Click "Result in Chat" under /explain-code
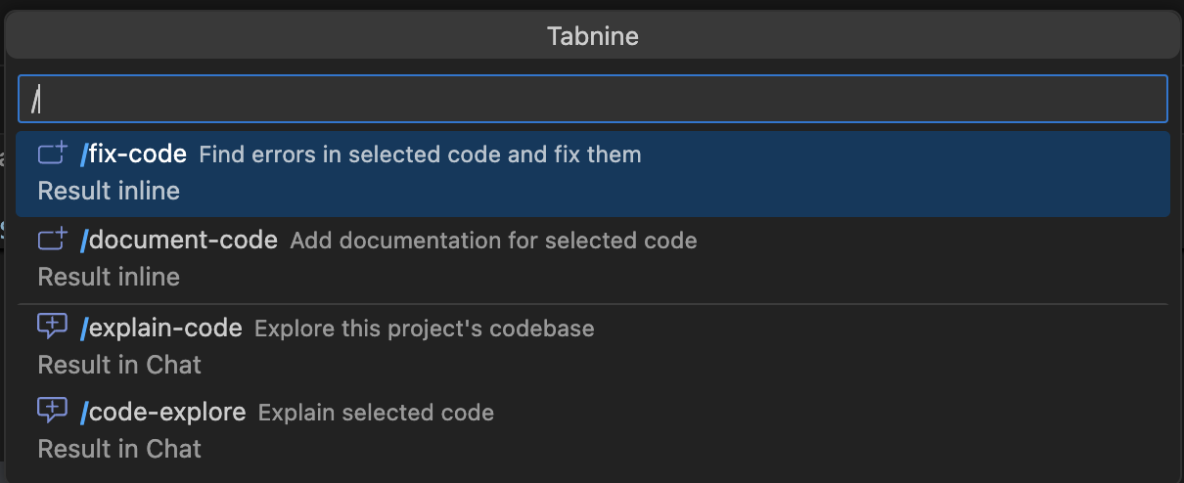1184x483 pixels. [119, 365]
